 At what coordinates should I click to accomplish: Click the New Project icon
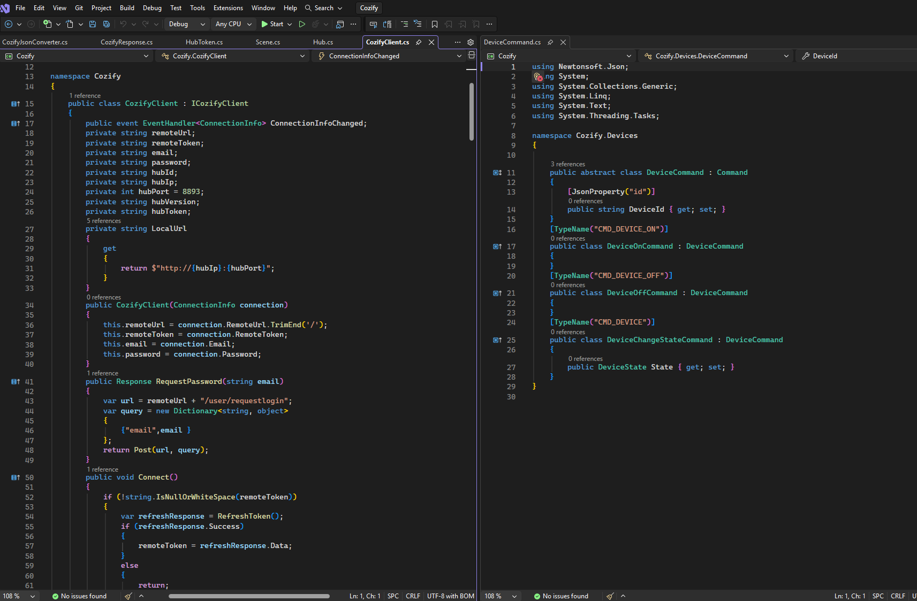(x=48, y=24)
